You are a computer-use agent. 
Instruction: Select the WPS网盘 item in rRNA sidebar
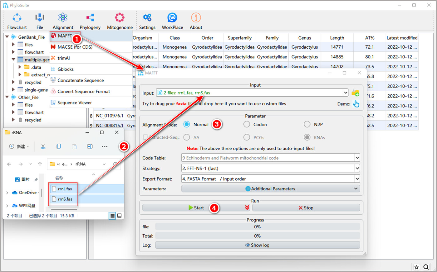[x=24, y=205]
